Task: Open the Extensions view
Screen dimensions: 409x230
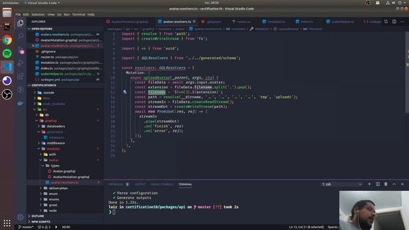Action: pos(20,77)
